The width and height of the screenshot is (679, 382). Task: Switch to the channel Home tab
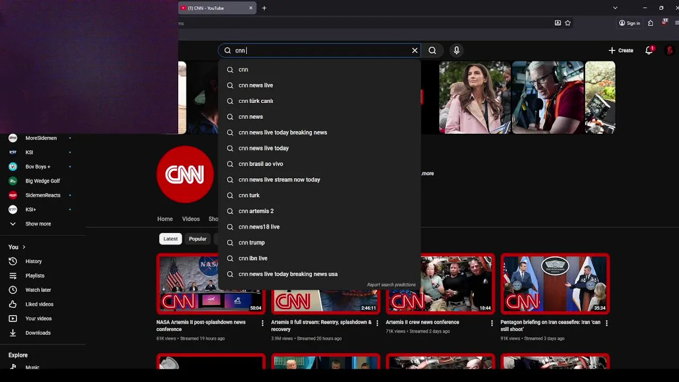165,219
